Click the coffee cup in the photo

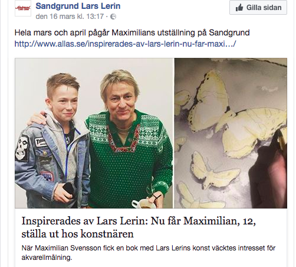pyautogui.click(x=142, y=204)
